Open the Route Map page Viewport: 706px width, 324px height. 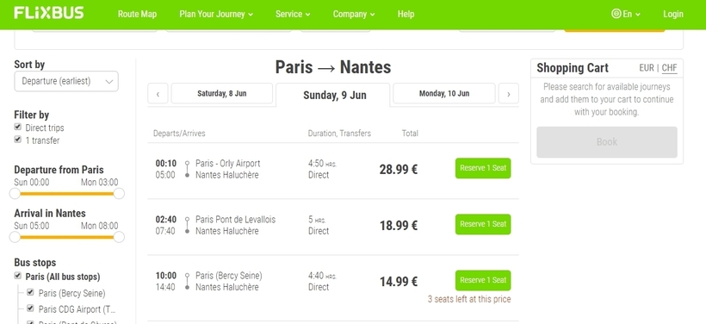[x=138, y=14]
